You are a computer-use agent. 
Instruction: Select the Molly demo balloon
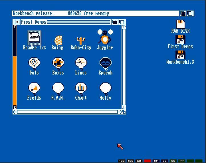tap(106, 89)
